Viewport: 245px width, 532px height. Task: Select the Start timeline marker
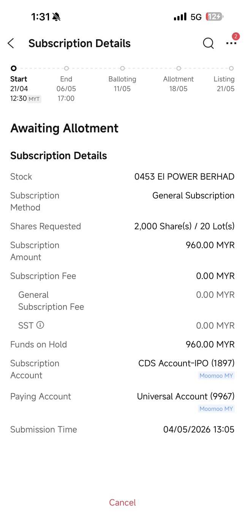tap(14, 68)
